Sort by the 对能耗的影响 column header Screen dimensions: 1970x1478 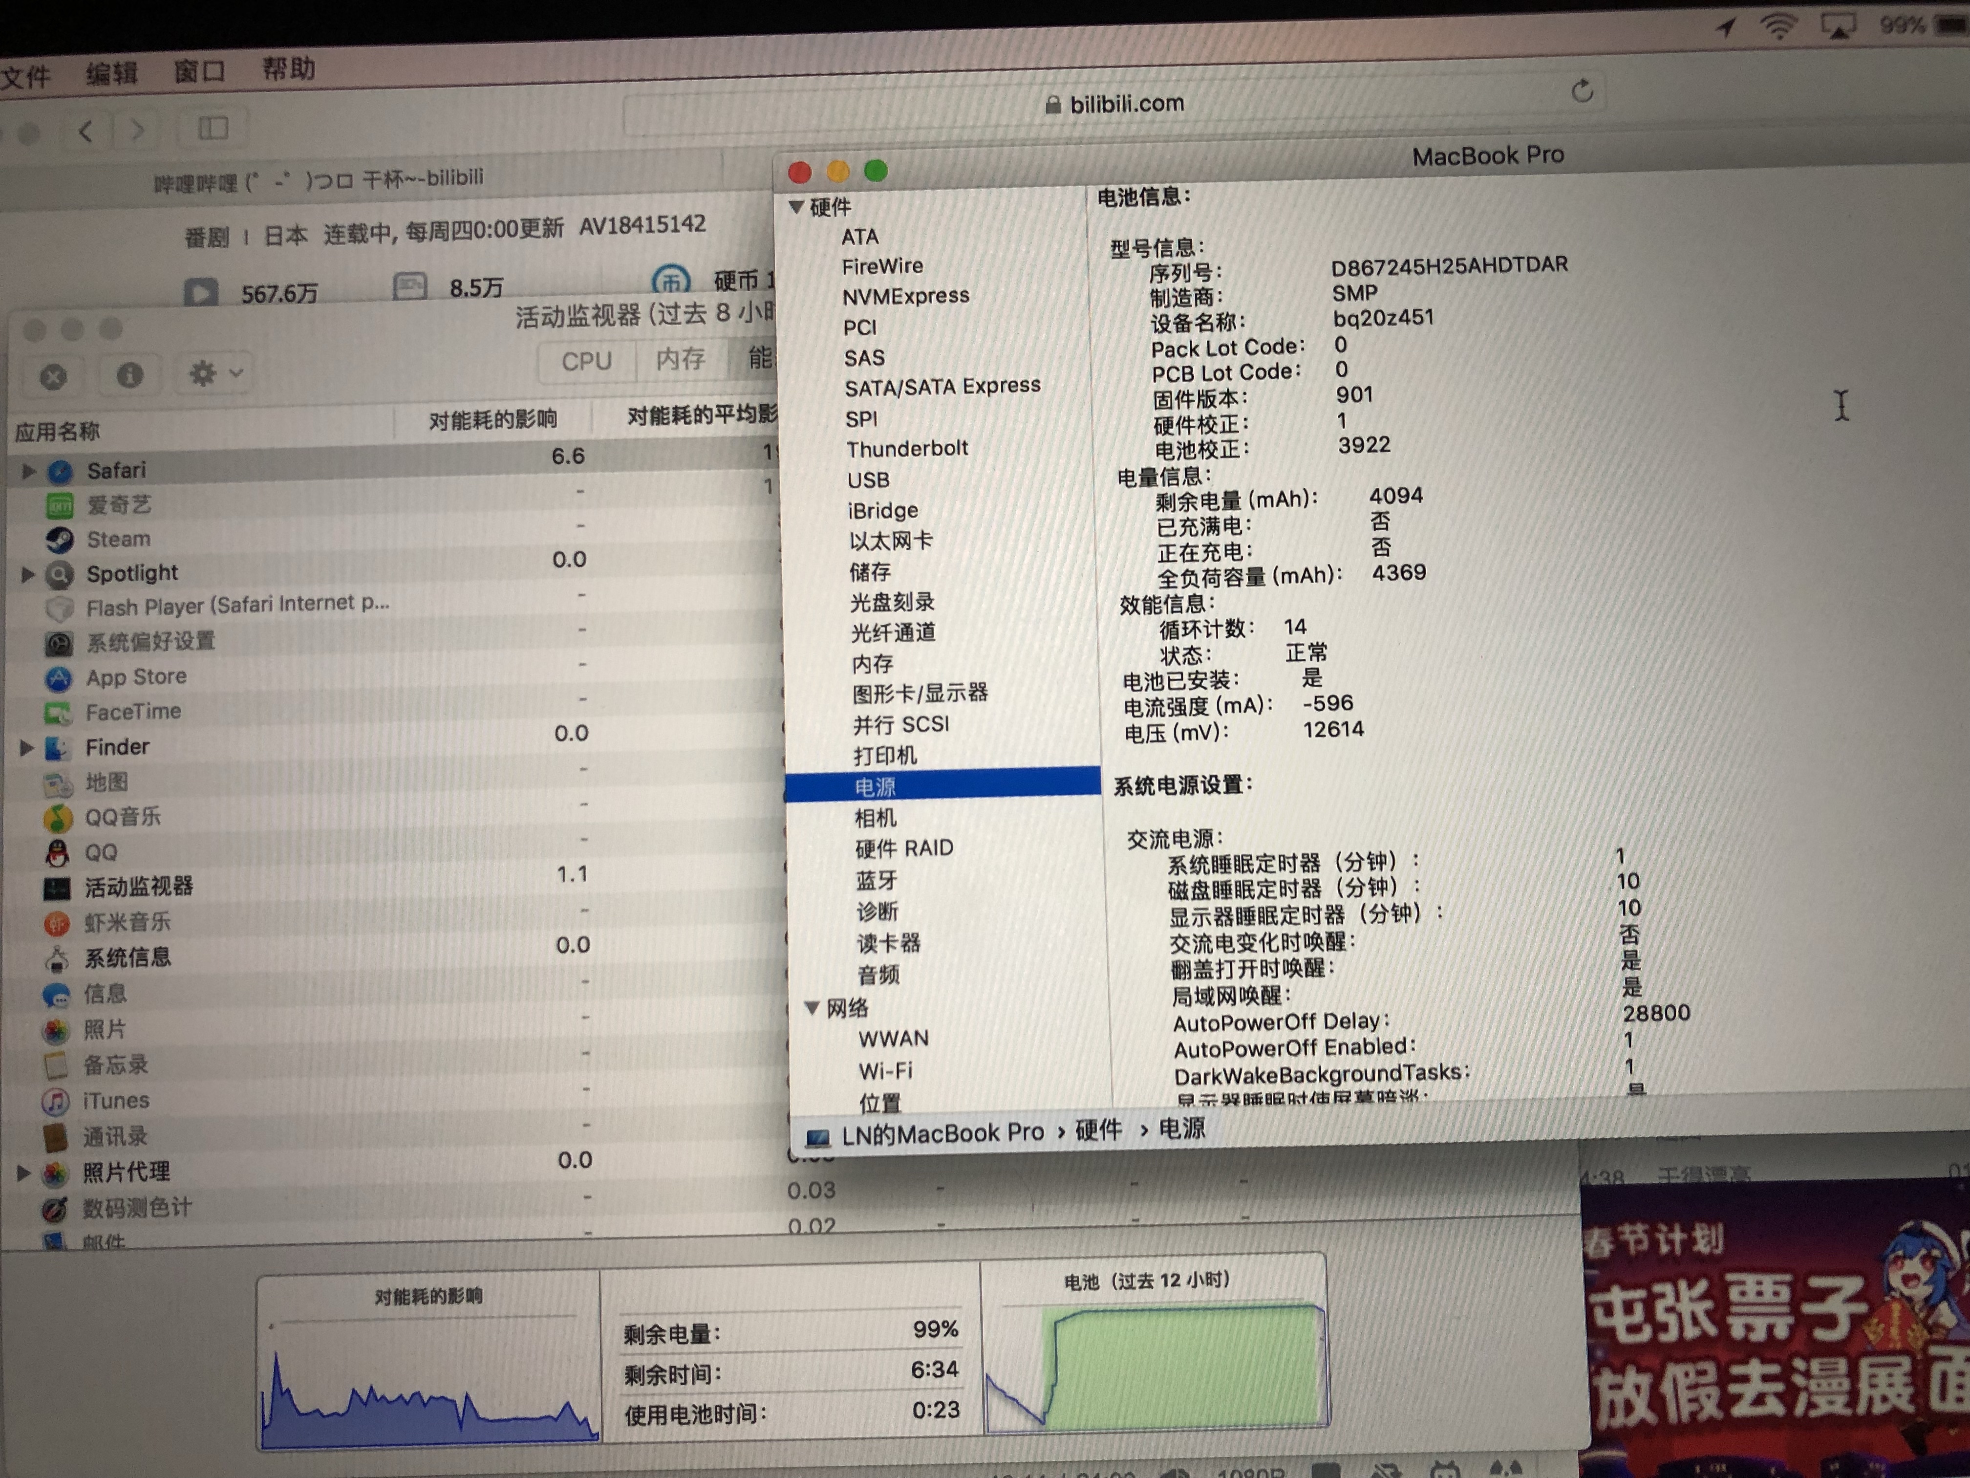pyautogui.click(x=492, y=420)
